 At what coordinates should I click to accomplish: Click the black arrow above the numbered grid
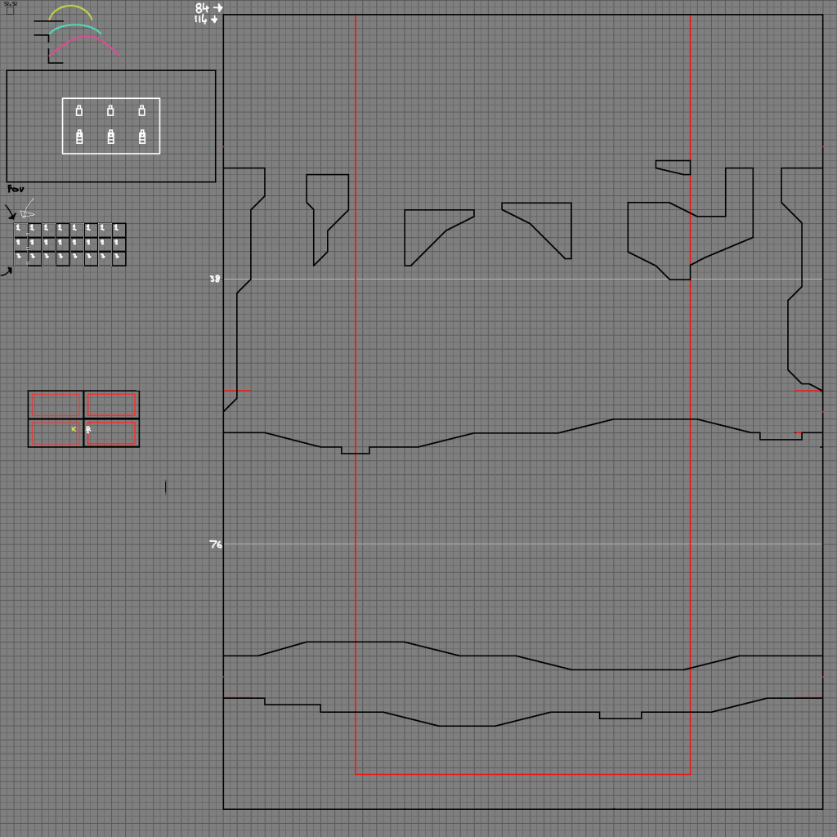tap(11, 213)
